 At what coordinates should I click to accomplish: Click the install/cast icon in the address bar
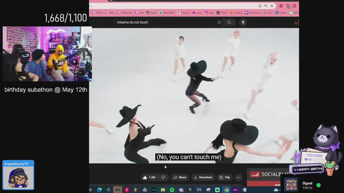point(260,6)
